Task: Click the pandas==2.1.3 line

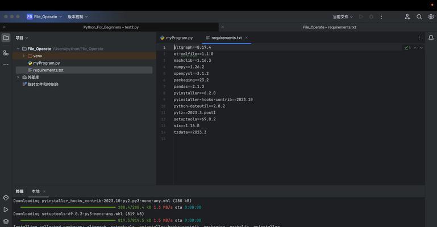Action: tap(189, 86)
